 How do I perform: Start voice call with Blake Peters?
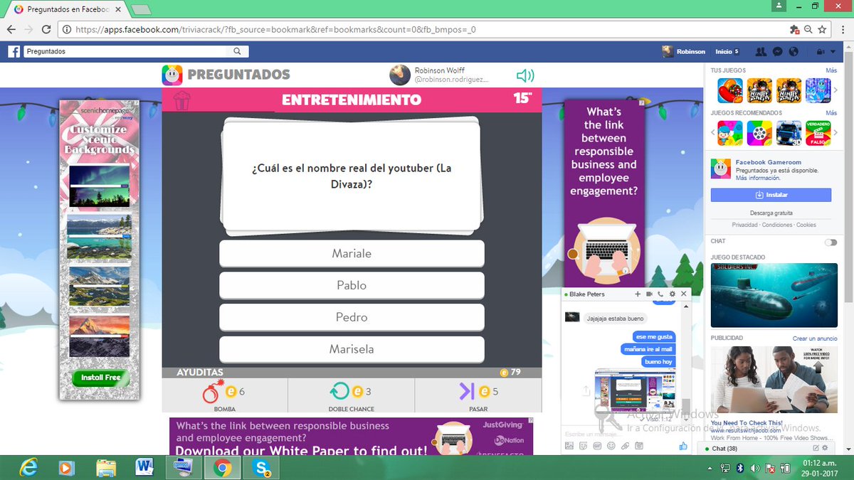point(660,294)
